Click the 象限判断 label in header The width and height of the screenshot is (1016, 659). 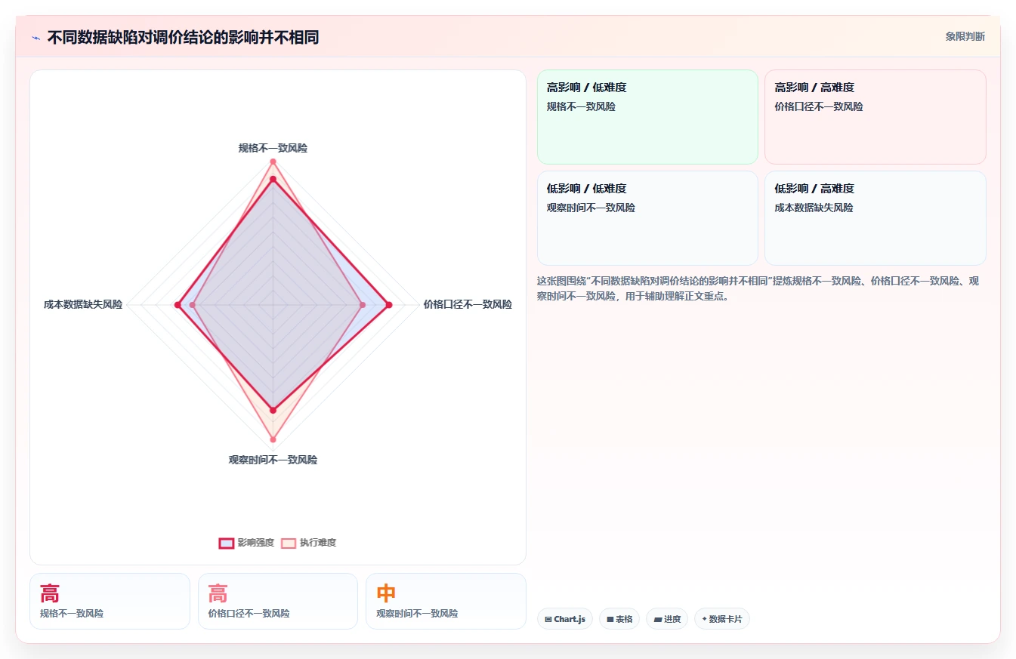pyautogui.click(x=965, y=36)
